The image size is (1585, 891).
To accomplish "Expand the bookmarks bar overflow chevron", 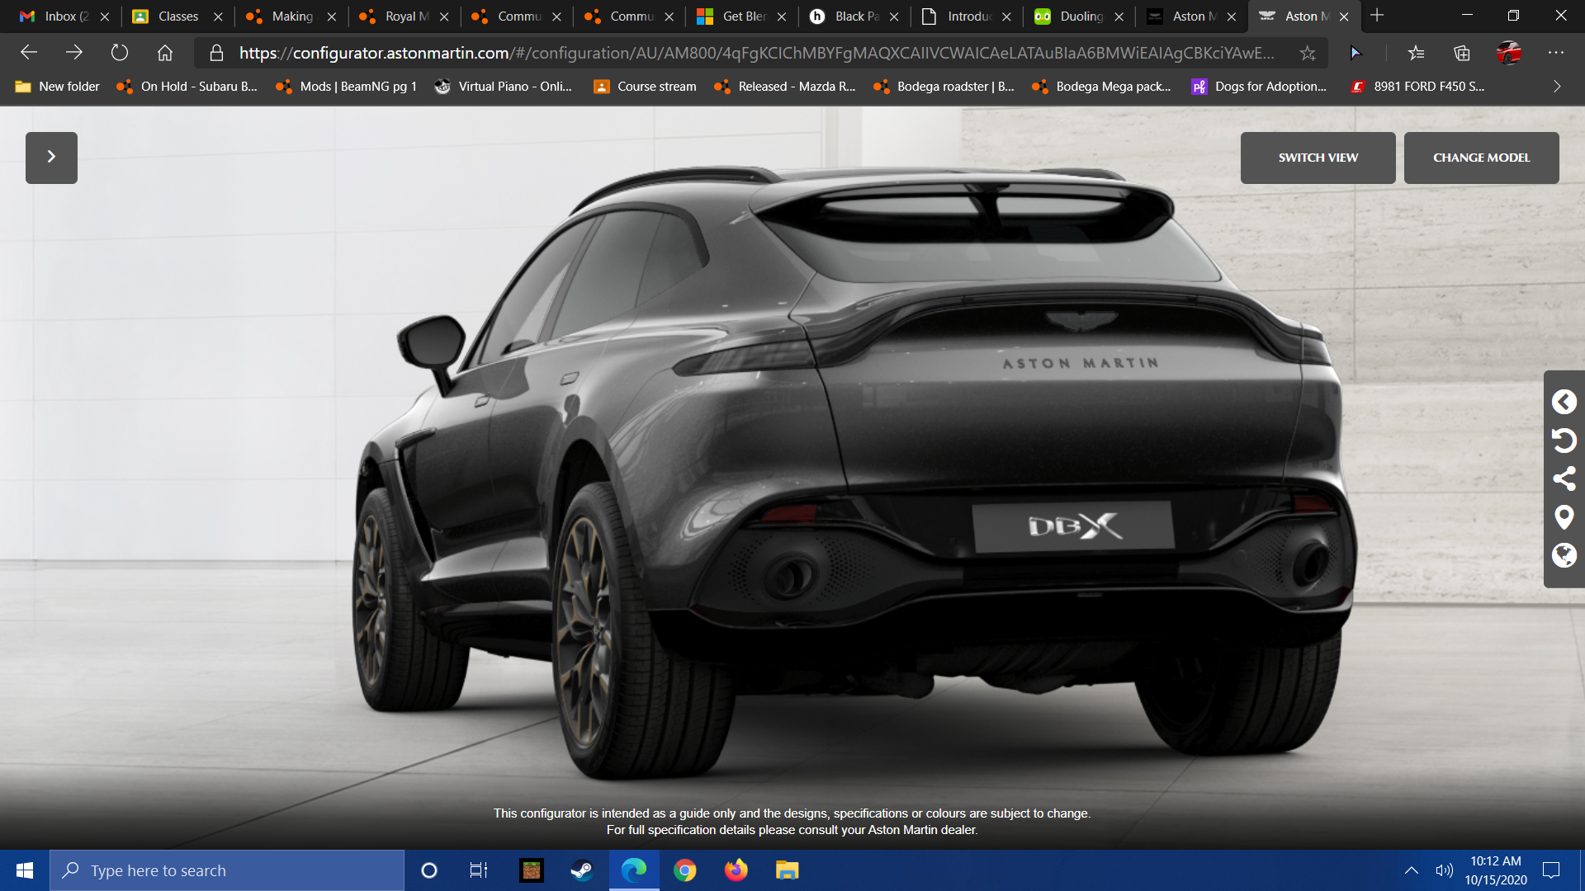I will [x=1557, y=87].
